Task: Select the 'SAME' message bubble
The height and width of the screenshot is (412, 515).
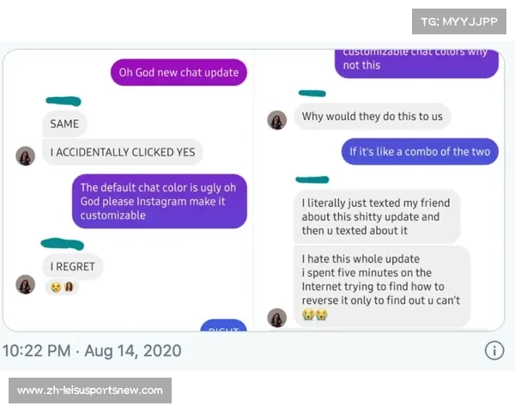Action: click(64, 124)
